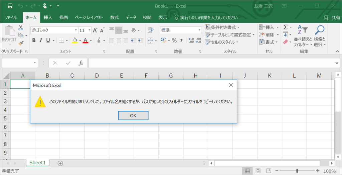Click AutoSum sigma icon
Screen dimensions: 342x175
[x=285, y=27]
